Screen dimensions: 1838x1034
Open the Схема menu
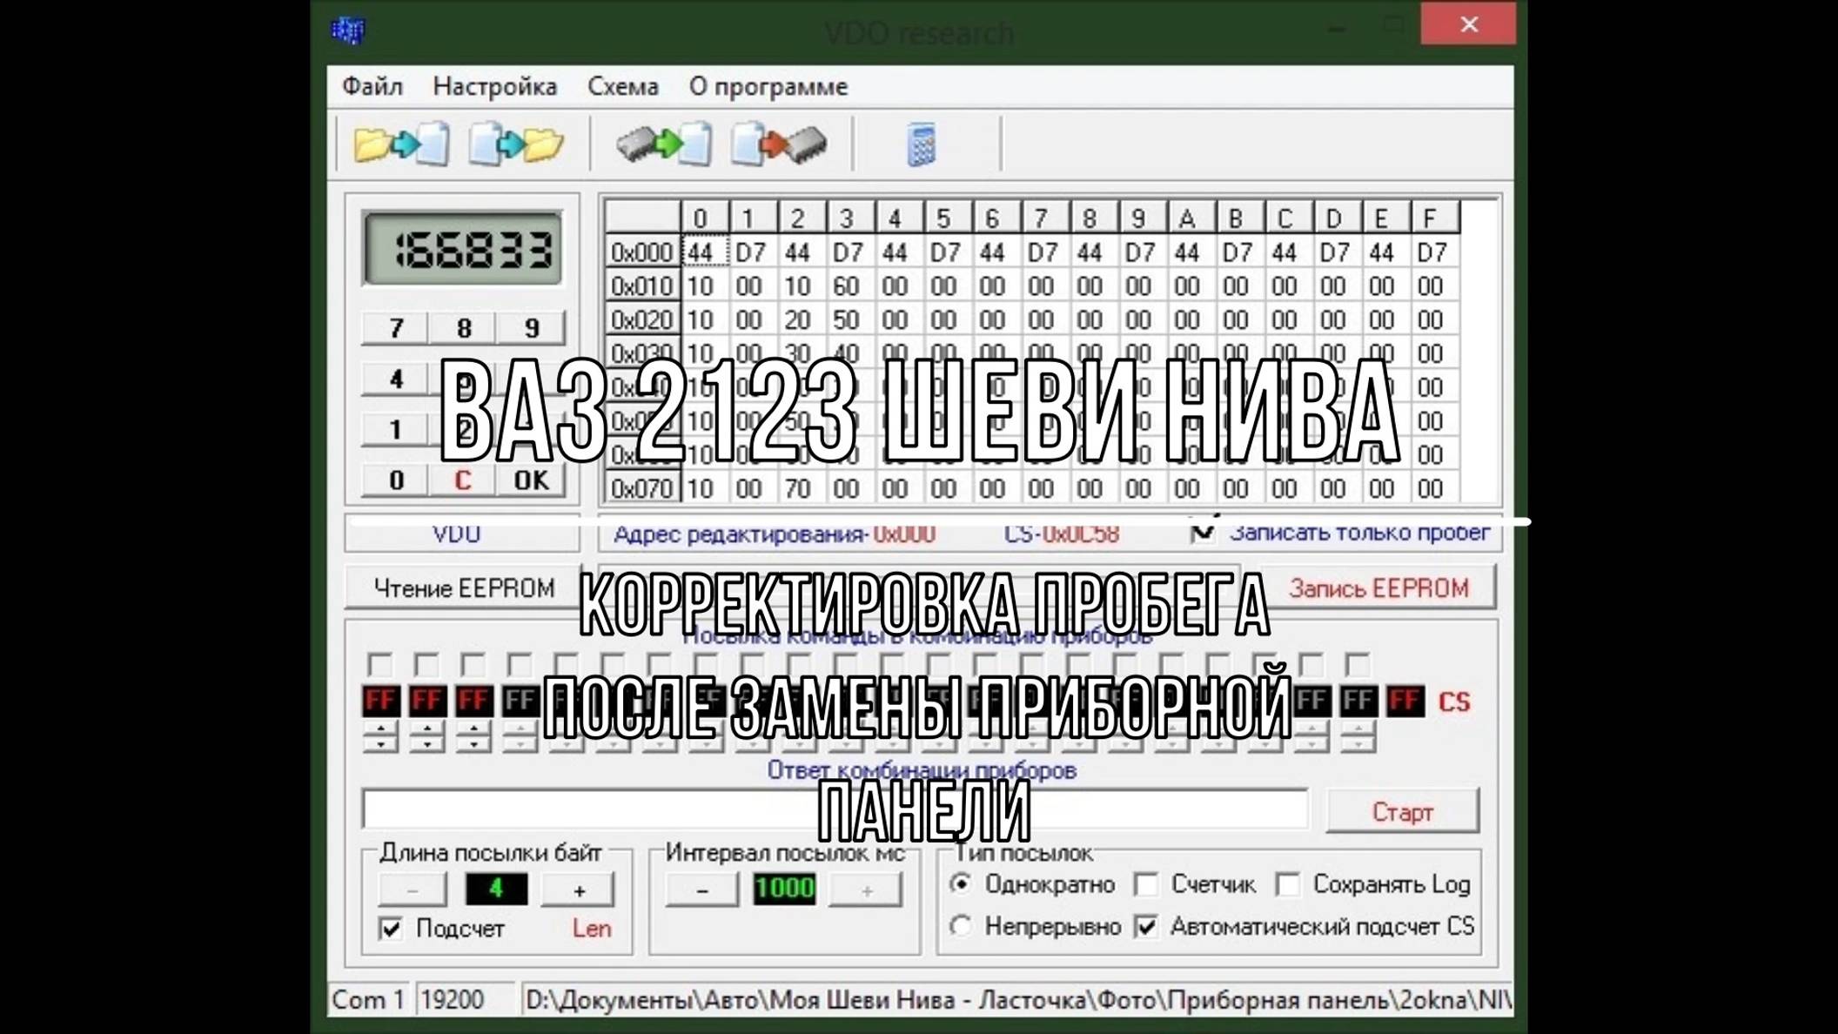[622, 87]
